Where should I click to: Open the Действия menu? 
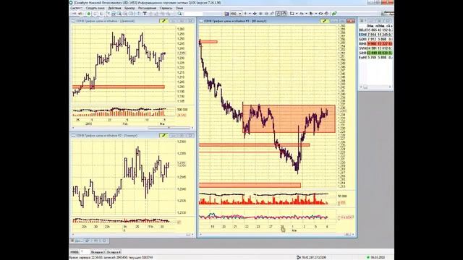(x=114, y=8)
